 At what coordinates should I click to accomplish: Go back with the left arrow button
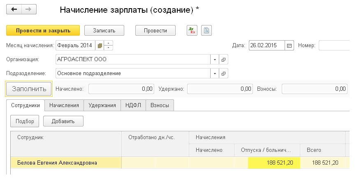[14, 9]
